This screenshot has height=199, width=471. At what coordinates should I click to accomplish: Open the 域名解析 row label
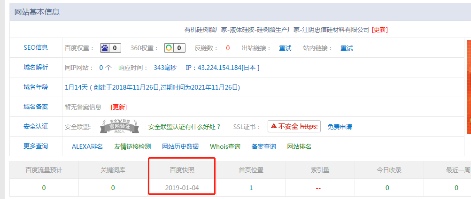tap(36, 67)
